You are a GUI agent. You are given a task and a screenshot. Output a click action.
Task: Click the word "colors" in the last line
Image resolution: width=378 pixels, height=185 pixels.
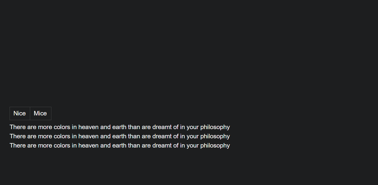click(62, 146)
